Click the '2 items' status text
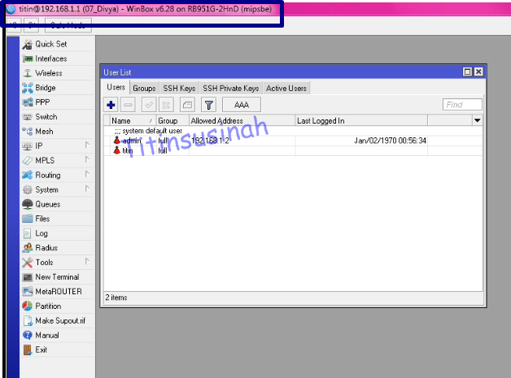The width and height of the screenshot is (511, 378). 116,298
